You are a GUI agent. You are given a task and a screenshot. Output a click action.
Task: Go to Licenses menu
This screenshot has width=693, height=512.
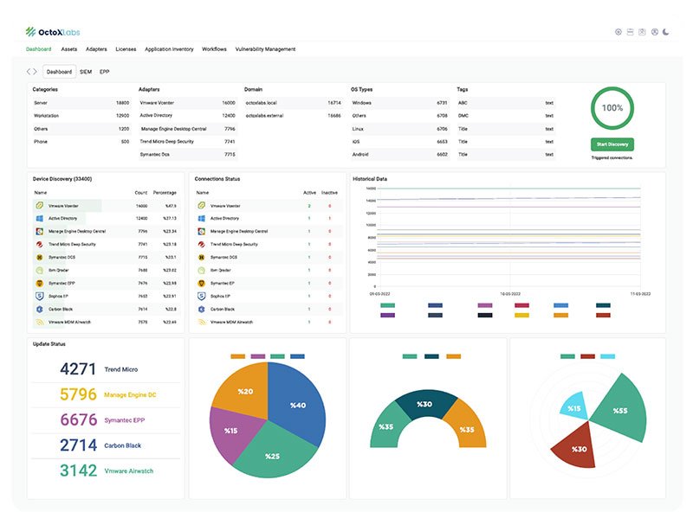tap(126, 49)
